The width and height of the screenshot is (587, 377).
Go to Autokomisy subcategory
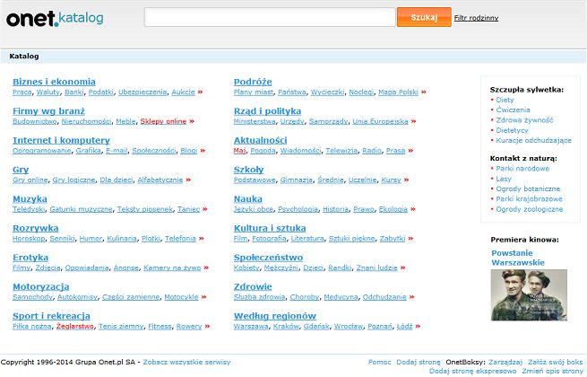click(x=77, y=297)
